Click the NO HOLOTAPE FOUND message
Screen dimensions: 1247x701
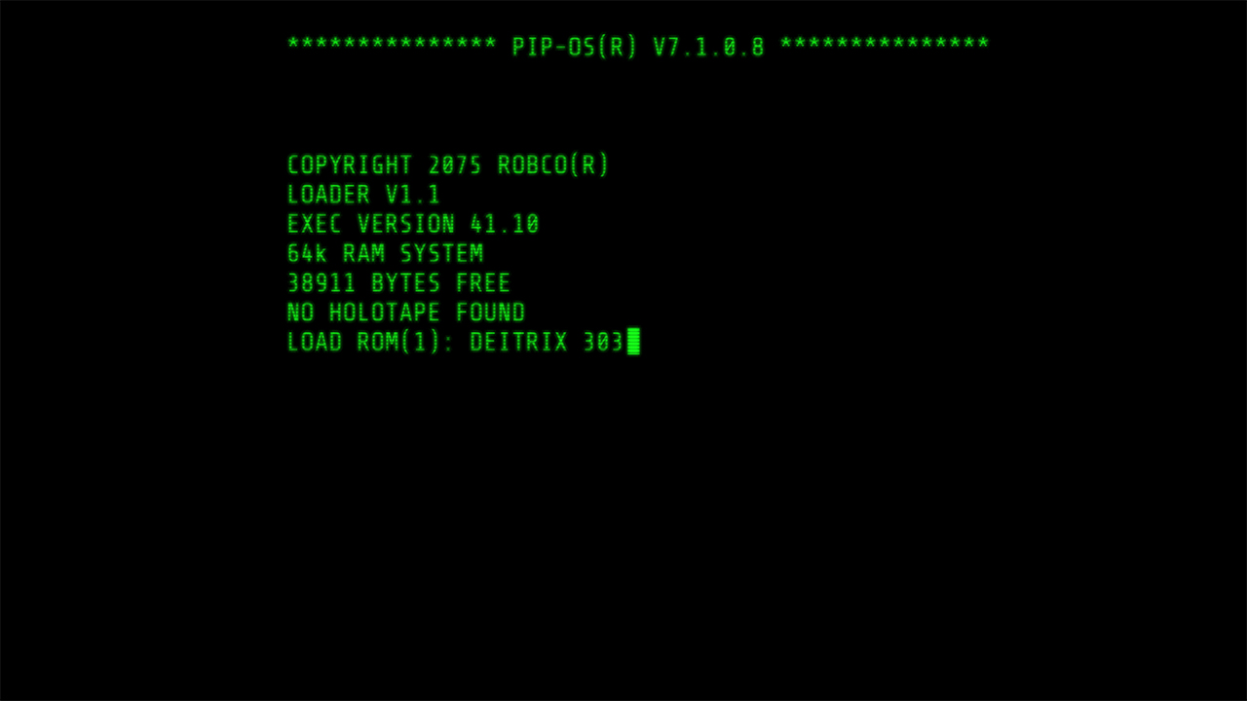click(x=406, y=312)
